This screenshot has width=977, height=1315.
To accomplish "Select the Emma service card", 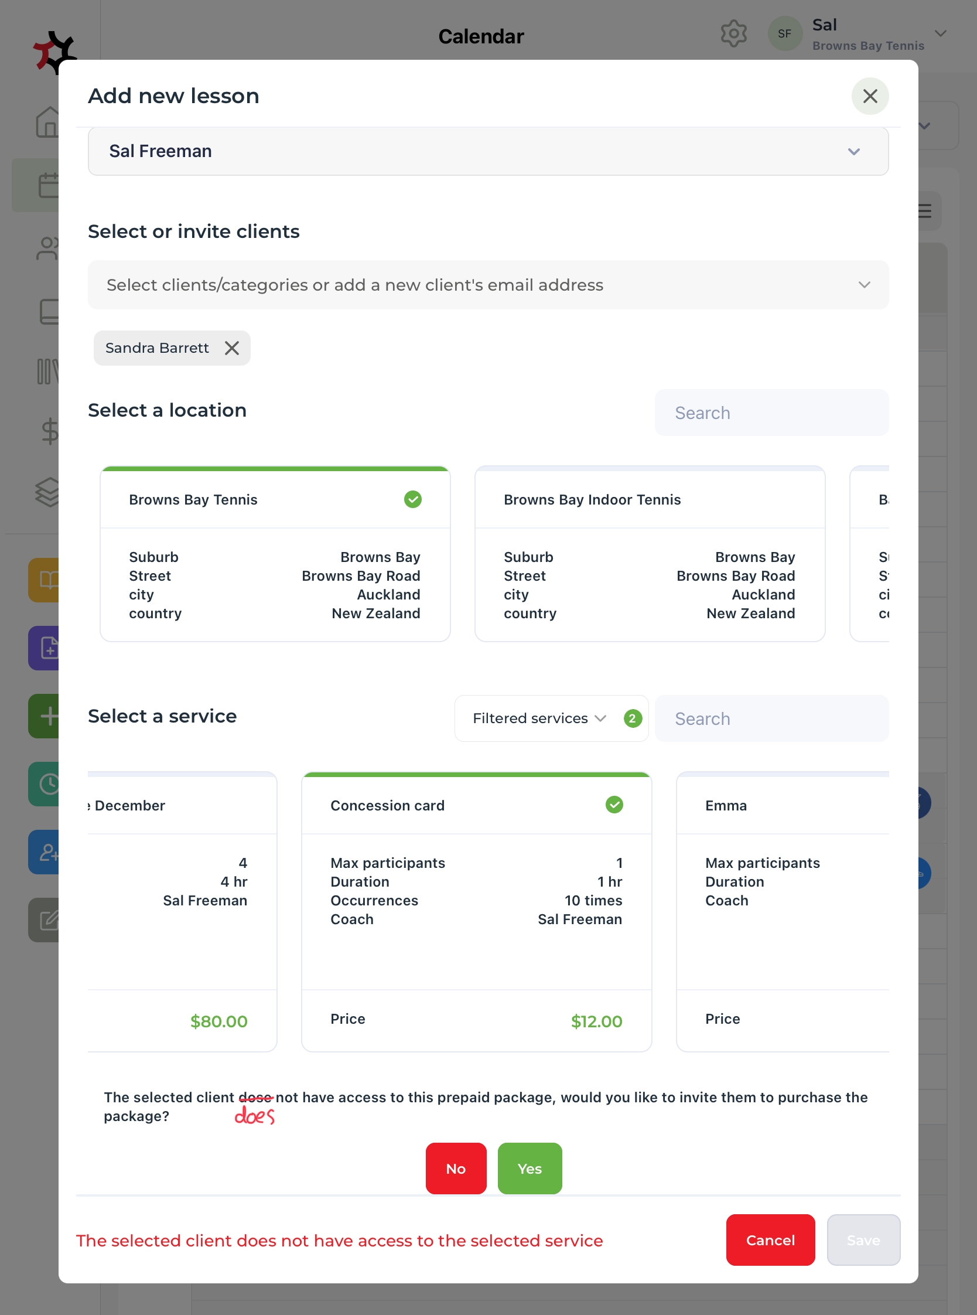I will point(782,911).
